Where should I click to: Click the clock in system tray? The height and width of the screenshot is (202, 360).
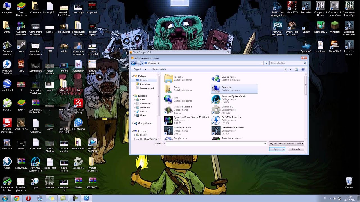pos(350,198)
